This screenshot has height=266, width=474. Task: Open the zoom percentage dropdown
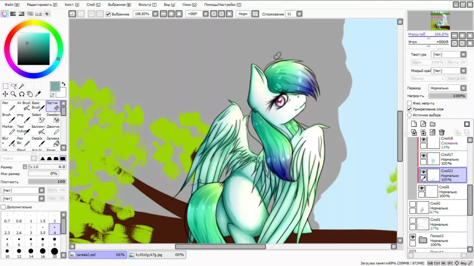click(x=156, y=14)
